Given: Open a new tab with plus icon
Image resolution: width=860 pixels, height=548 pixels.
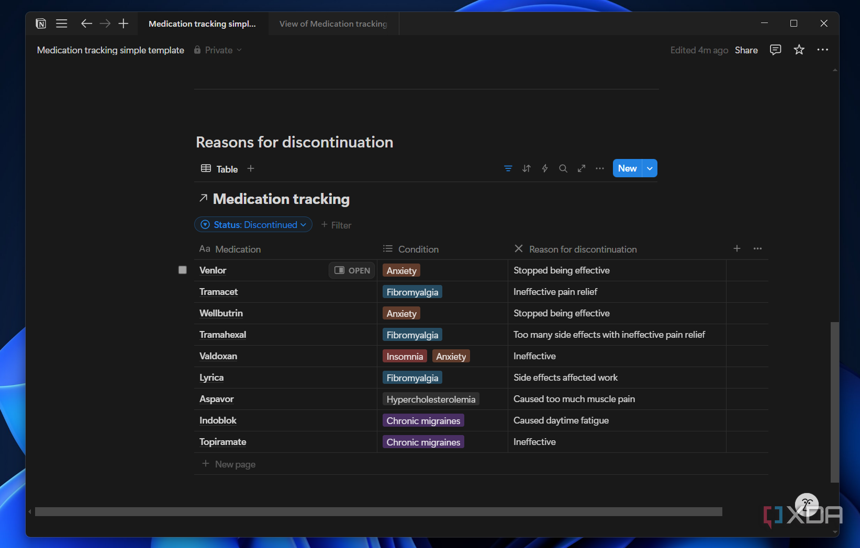Looking at the screenshot, I should (x=124, y=24).
